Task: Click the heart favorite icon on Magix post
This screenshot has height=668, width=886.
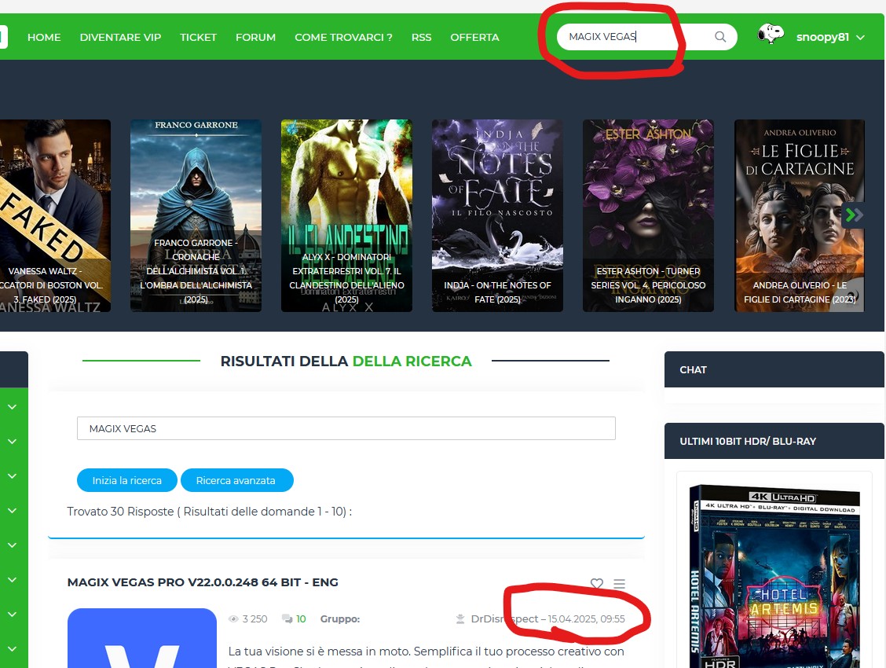Action: click(x=597, y=583)
